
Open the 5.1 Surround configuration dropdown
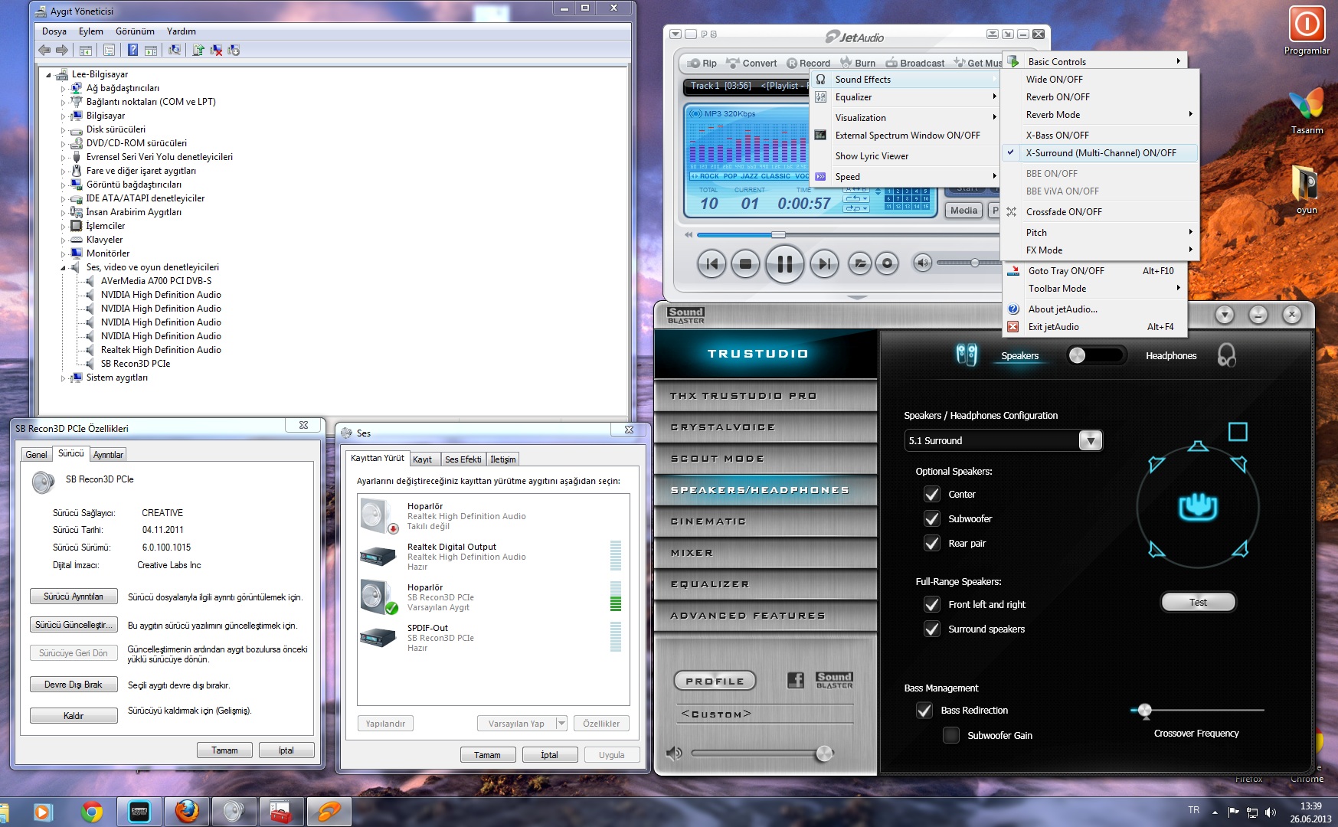coord(1090,440)
